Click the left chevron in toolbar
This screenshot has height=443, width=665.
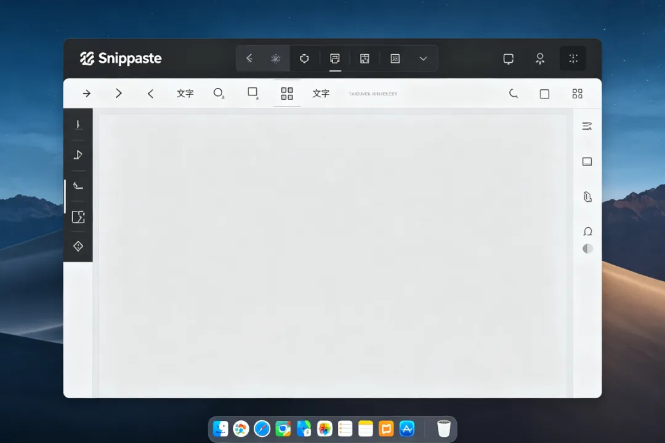pos(150,94)
